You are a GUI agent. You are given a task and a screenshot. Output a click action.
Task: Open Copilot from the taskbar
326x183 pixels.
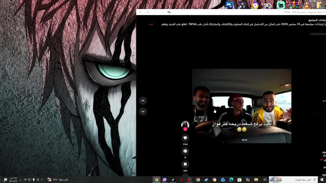[x=248, y=180]
